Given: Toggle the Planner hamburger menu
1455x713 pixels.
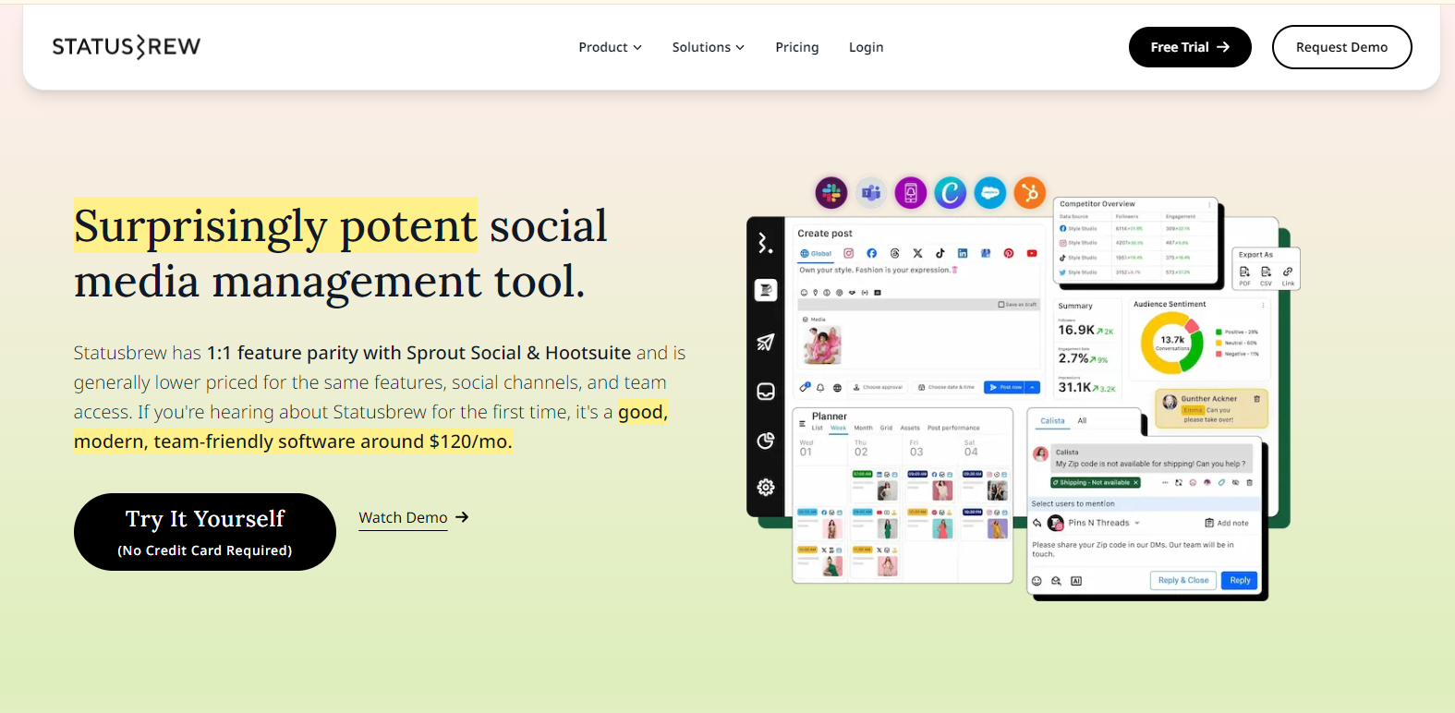Looking at the screenshot, I should point(802,423).
